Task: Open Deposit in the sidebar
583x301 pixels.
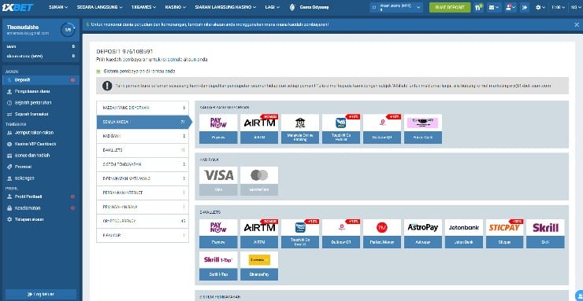Action: click(41, 80)
